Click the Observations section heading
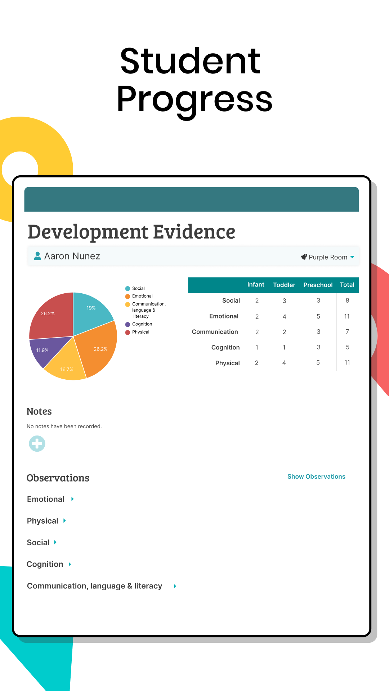The width and height of the screenshot is (389, 691). click(58, 478)
